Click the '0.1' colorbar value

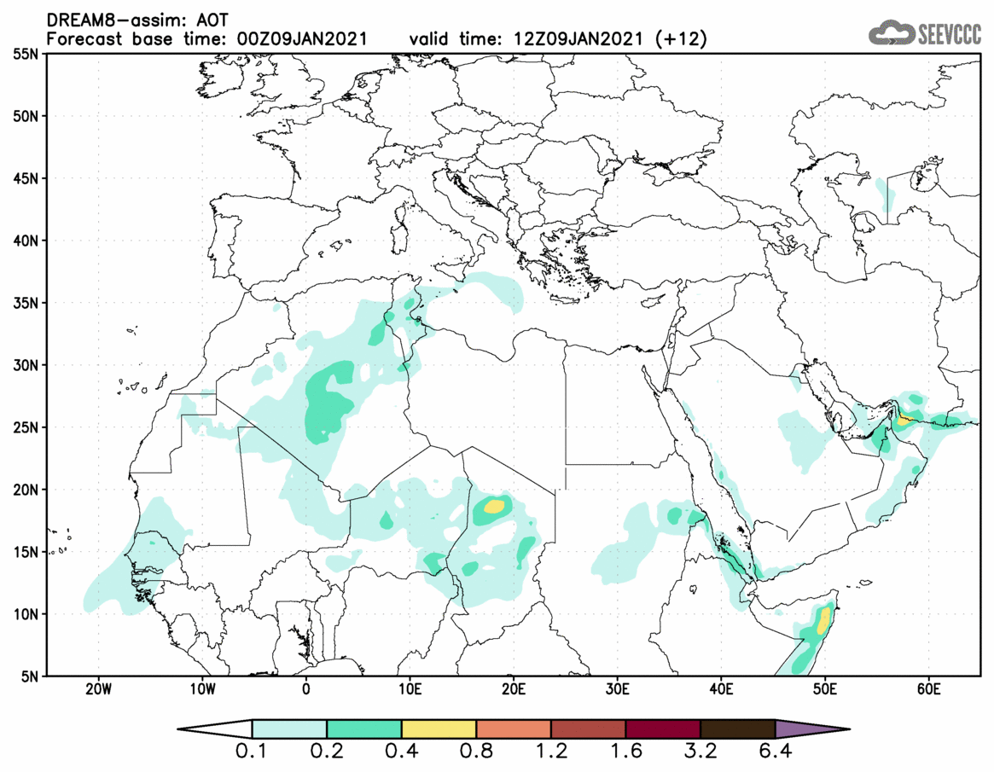(252, 752)
